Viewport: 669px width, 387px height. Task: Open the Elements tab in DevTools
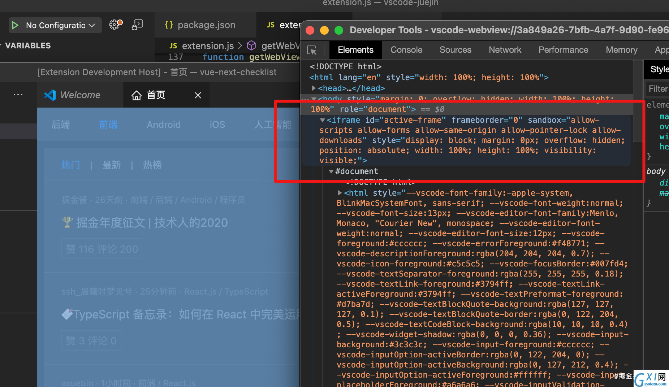coord(355,50)
